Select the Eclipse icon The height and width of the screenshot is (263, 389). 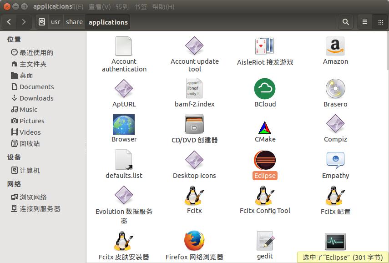pos(265,160)
